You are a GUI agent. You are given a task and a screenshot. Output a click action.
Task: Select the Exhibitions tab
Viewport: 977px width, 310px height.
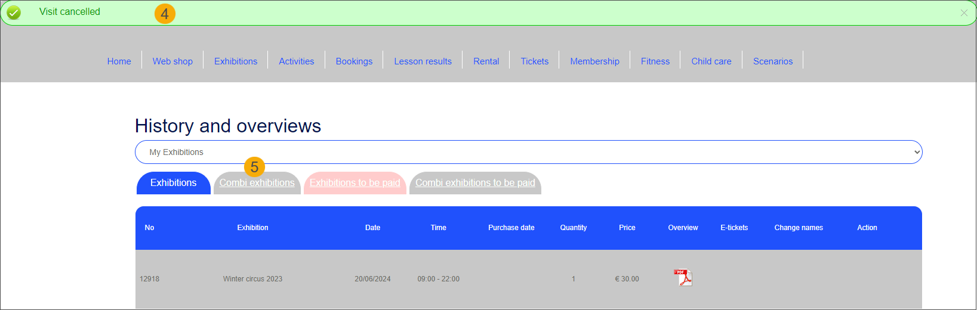(x=173, y=183)
